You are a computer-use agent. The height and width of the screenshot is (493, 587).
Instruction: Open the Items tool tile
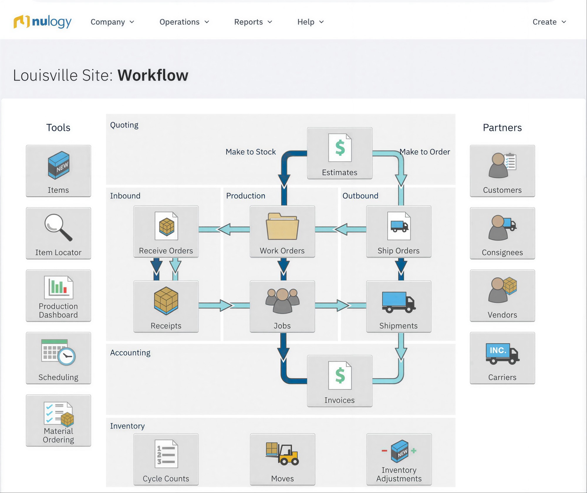[x=58, y=171]
